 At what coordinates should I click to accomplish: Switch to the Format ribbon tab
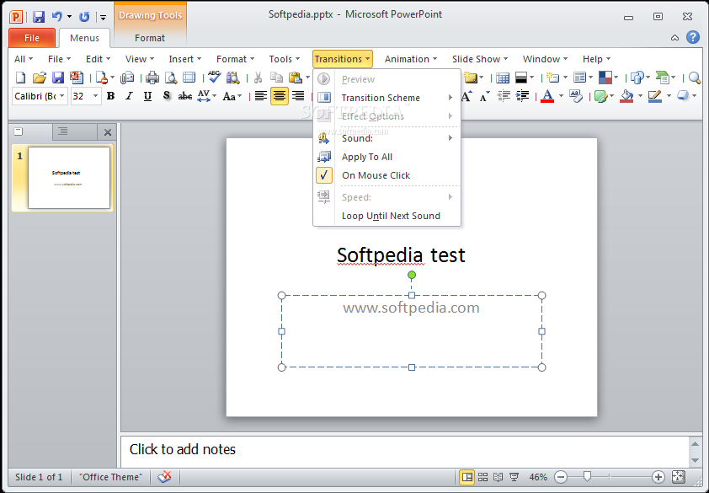point(150,38)
